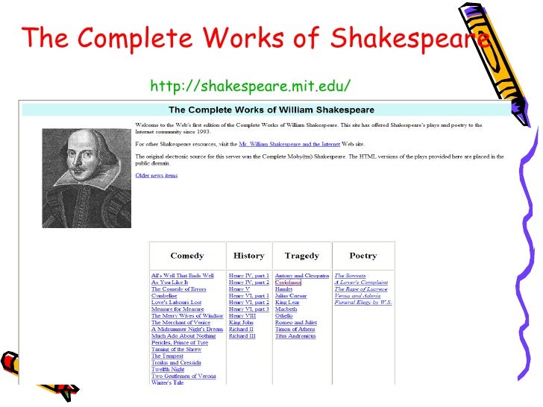Viewport: 543px width, 407px height.
Task: Click the Comedy column header
Action: [187, 256]
